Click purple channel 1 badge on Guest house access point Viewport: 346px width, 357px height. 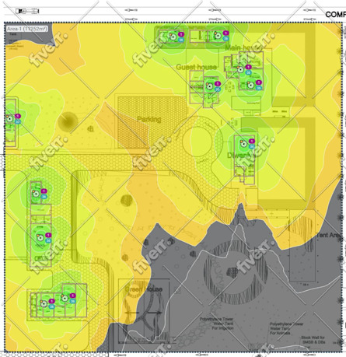[218, 84]
